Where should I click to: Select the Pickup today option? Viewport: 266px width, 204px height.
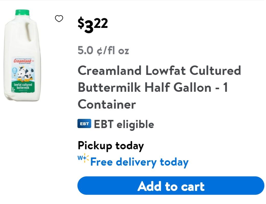click(x=111, y=146)
